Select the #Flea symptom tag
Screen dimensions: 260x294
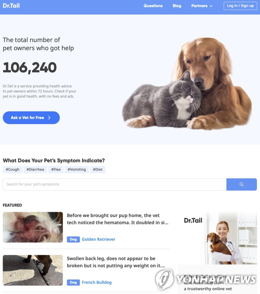point(56,169)
